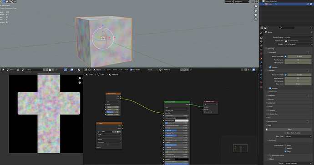Click the white Subsurface Color swatch
Viewport: 314px width, 165px height.
(182, 120)
